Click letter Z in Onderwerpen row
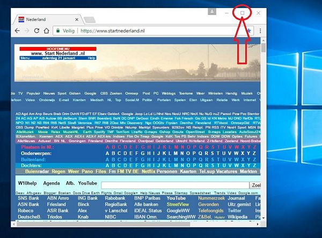This screenshot has width=322, height=238. point(254,153)
